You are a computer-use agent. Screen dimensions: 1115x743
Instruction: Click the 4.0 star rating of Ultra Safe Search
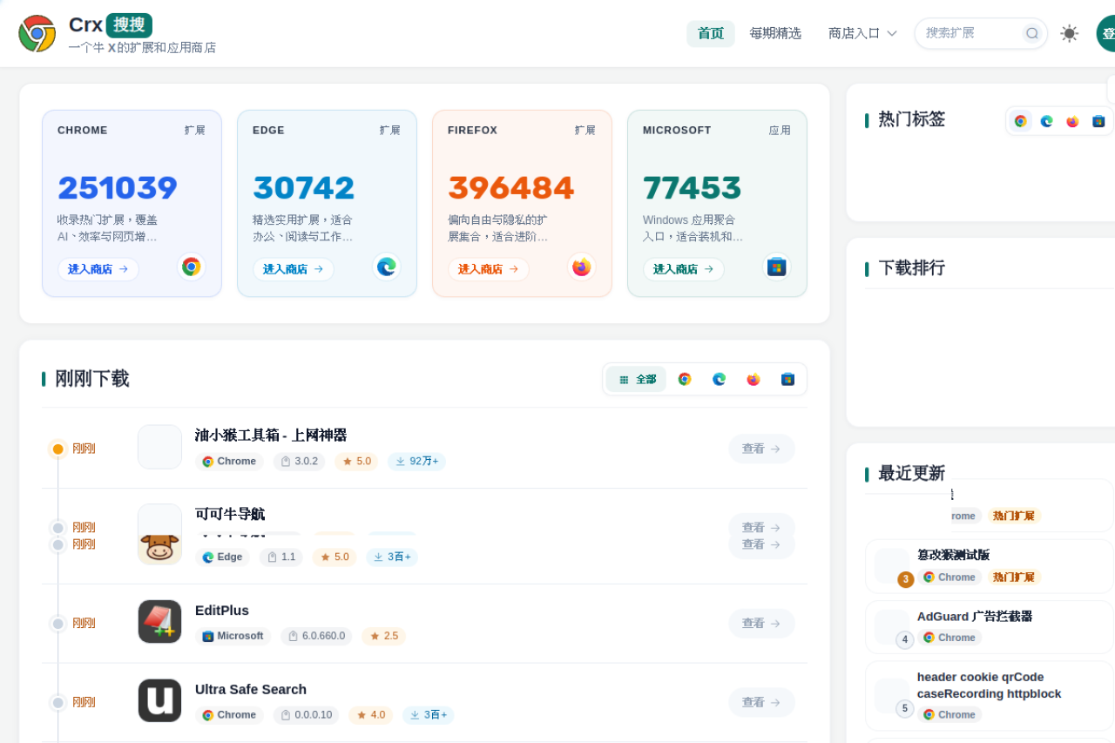(370, 715)
